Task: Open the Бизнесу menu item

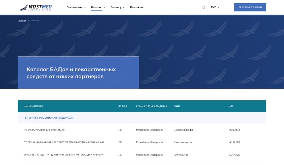Action: (116, 7)
